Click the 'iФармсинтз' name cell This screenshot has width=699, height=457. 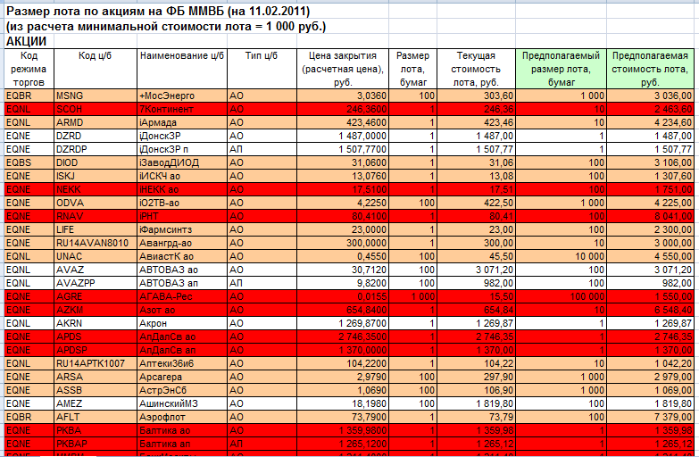pos(182,229)
